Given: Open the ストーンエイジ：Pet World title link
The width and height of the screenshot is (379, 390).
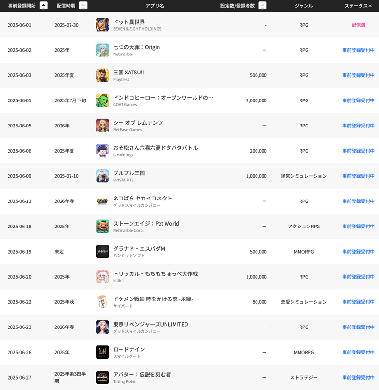Looking at the screenshot, I should point(146,223).
